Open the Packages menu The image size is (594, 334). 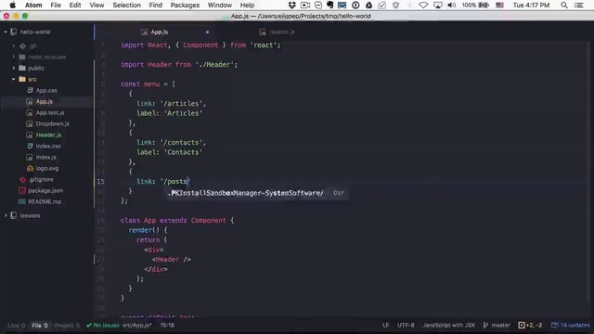(185, 5)
